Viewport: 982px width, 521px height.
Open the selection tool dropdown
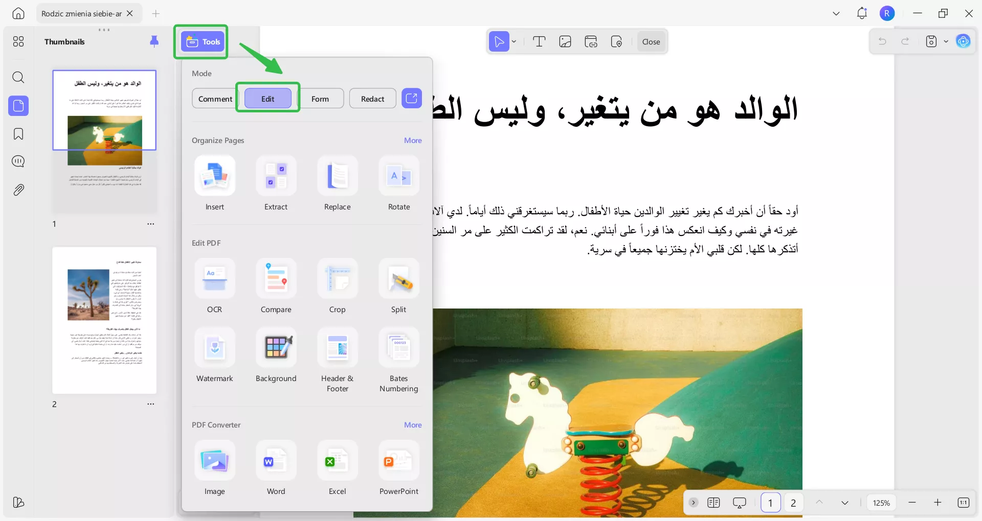(x=514, y=41)
